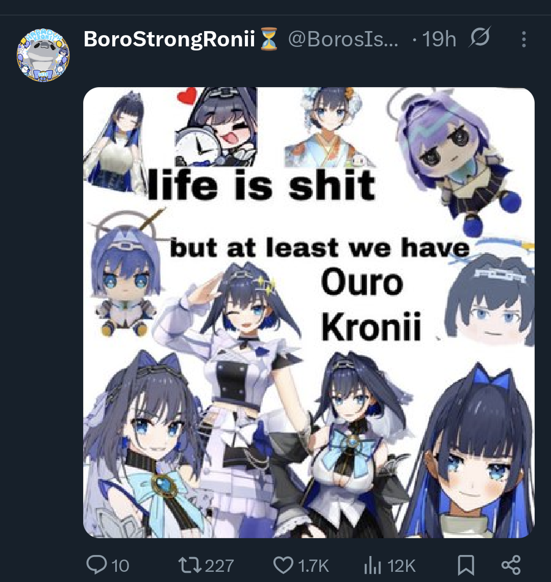Open BoroStrongRonii profile avatar
Viewport: 551px width, 582px height.
(x=43, y=56)
